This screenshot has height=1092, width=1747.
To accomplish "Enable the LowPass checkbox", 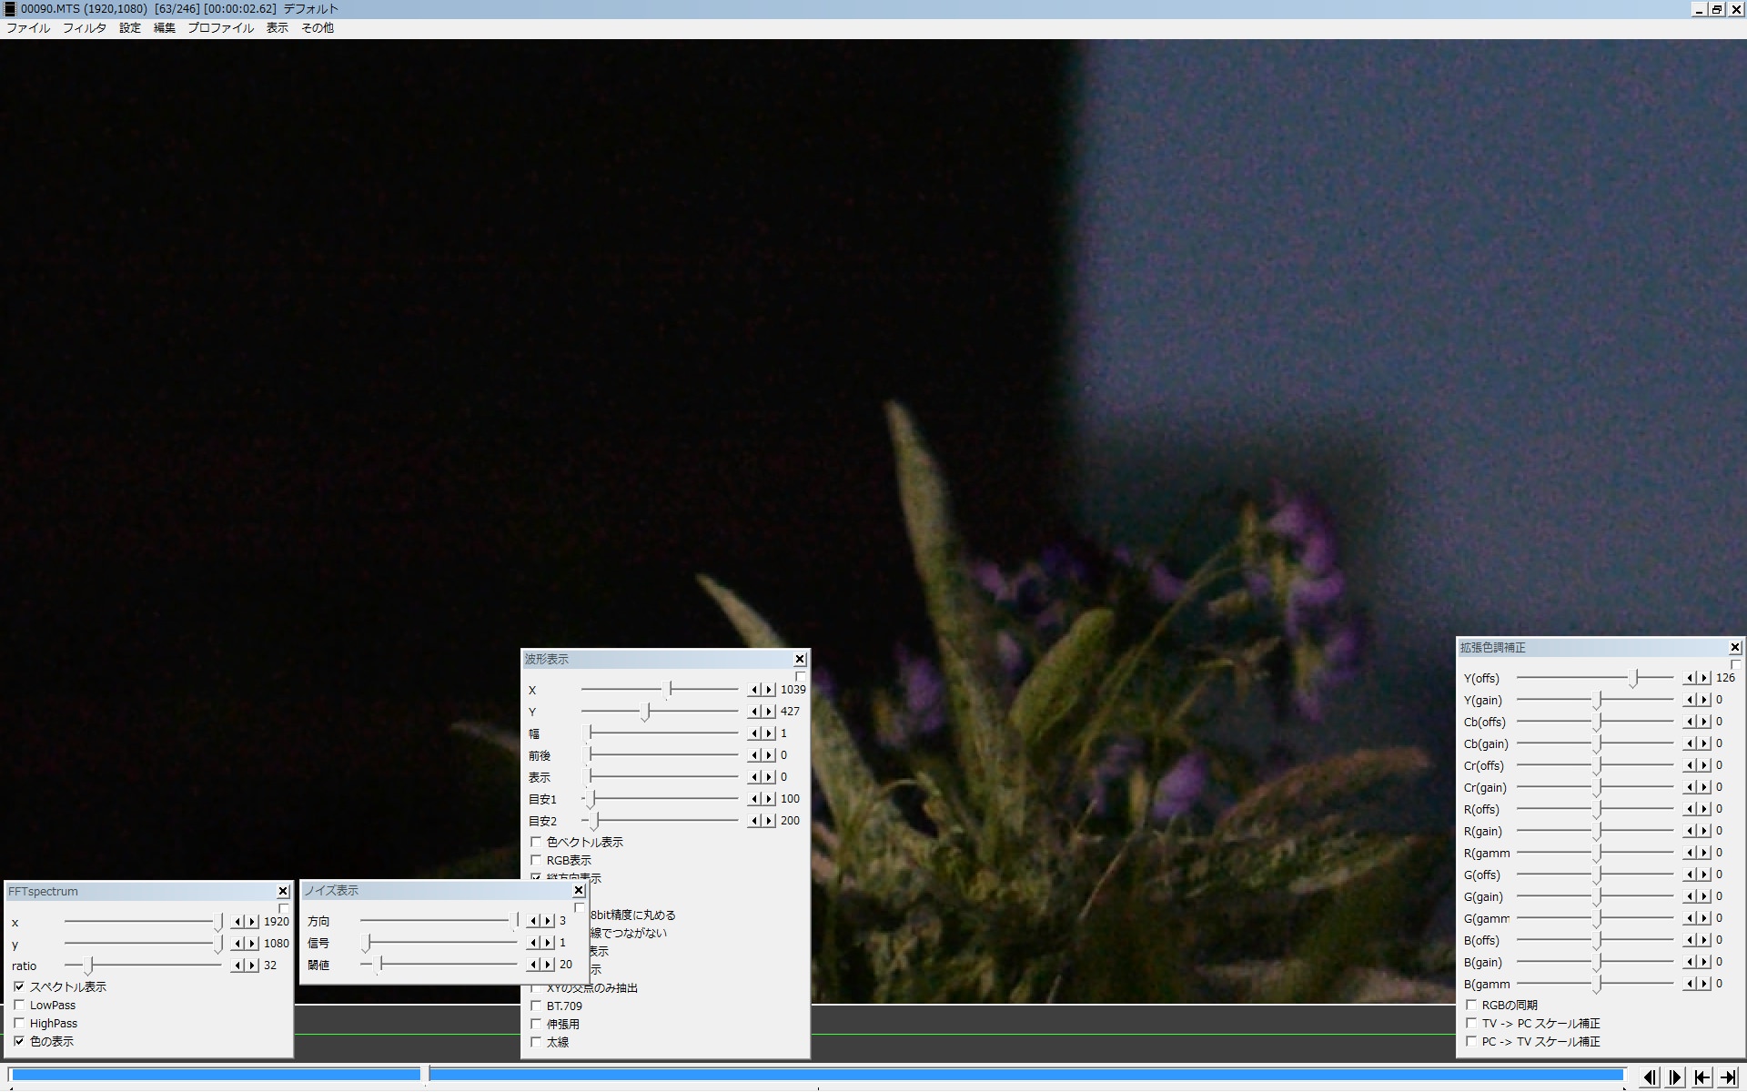I will click(x=19, y=1006).
